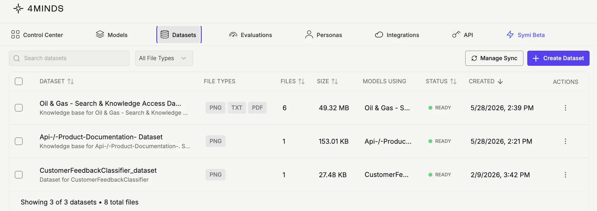
Task: Open the Control Center tab
Action: [x=37, y=35]
